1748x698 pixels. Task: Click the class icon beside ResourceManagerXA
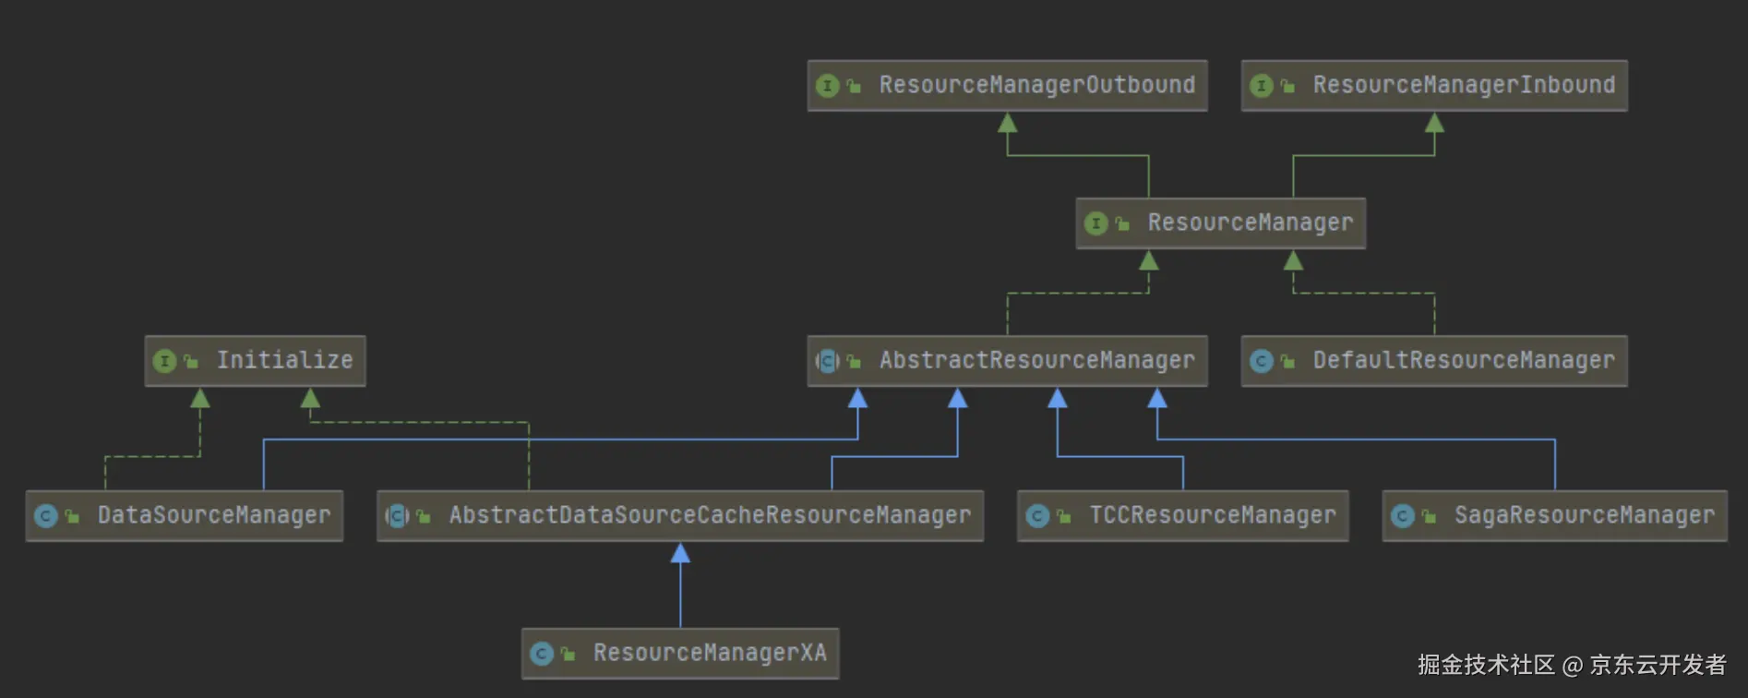coord(542,654)
